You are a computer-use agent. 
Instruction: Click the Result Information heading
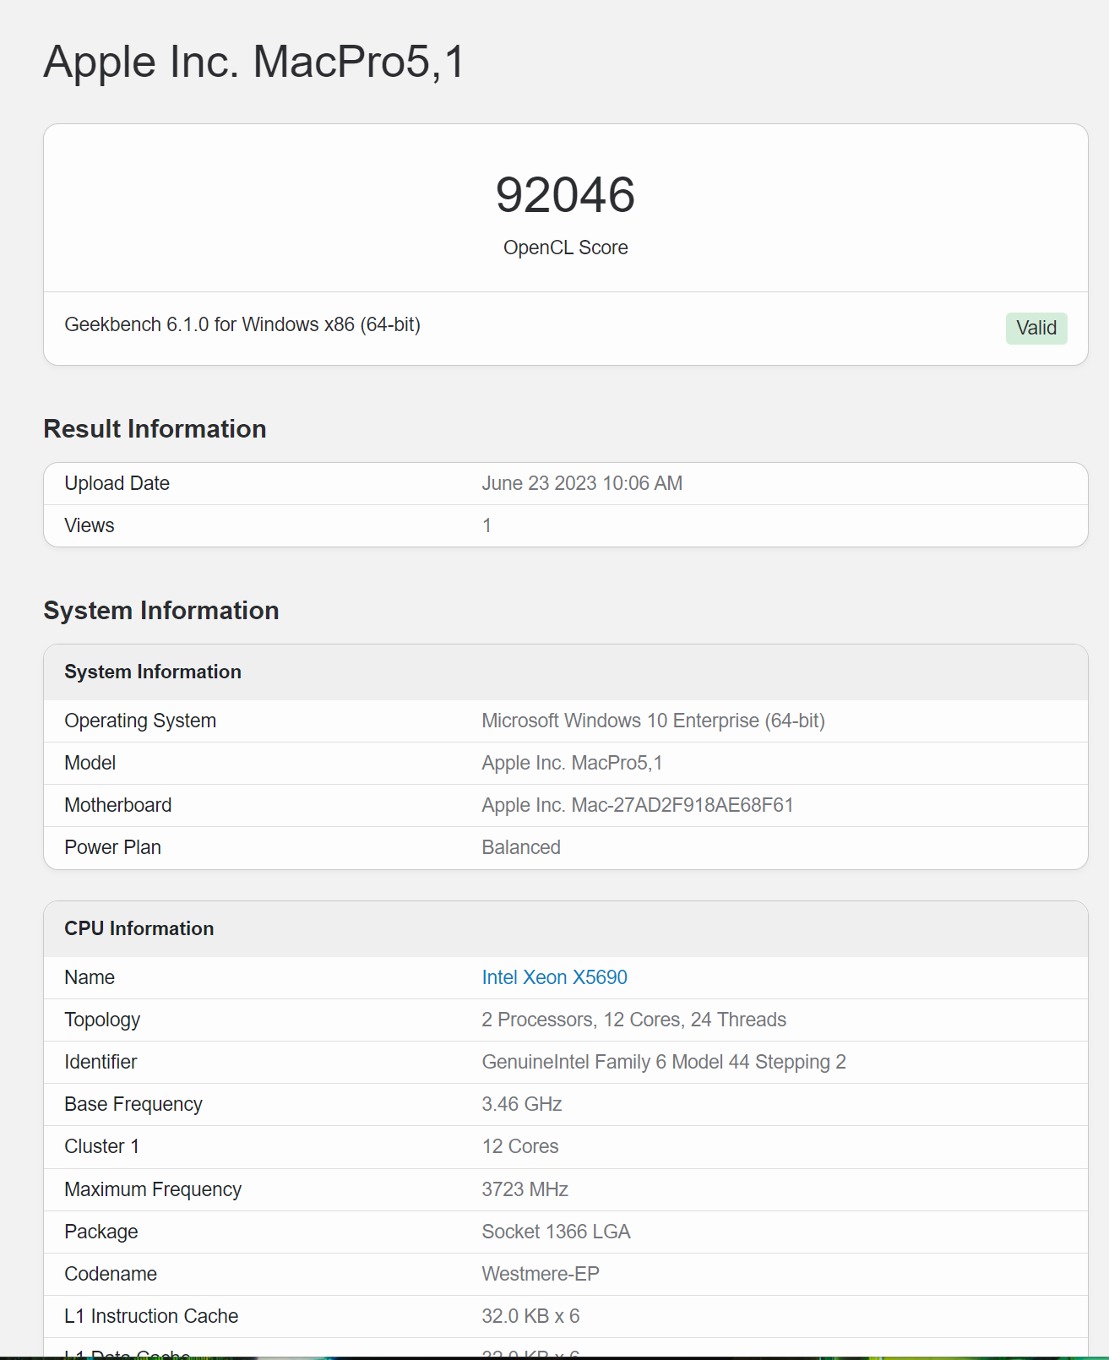[155, 429]
